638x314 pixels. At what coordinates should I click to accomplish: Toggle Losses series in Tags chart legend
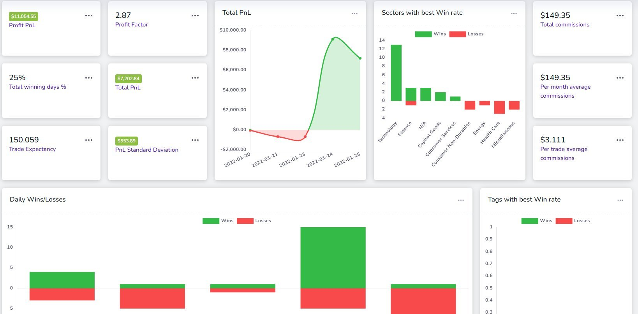pyautogui.click(x=573, y=221)
